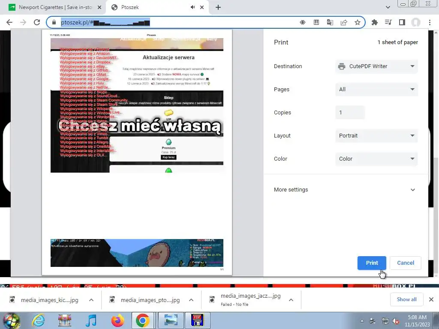Click the browser back arrow
Viewport: 439px width, 329px height.
coord(9,22)
